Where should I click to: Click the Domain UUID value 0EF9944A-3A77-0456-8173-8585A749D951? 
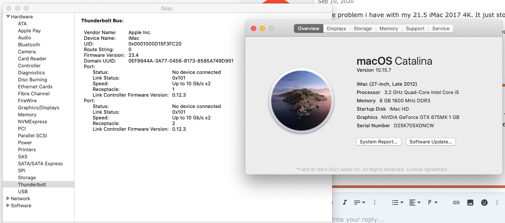tap(181, 61)
